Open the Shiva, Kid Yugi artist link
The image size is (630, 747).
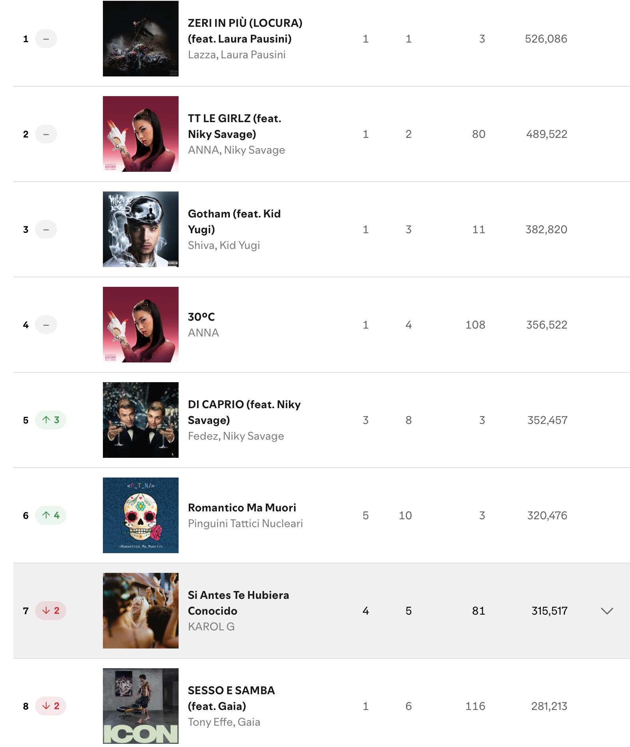224,245
